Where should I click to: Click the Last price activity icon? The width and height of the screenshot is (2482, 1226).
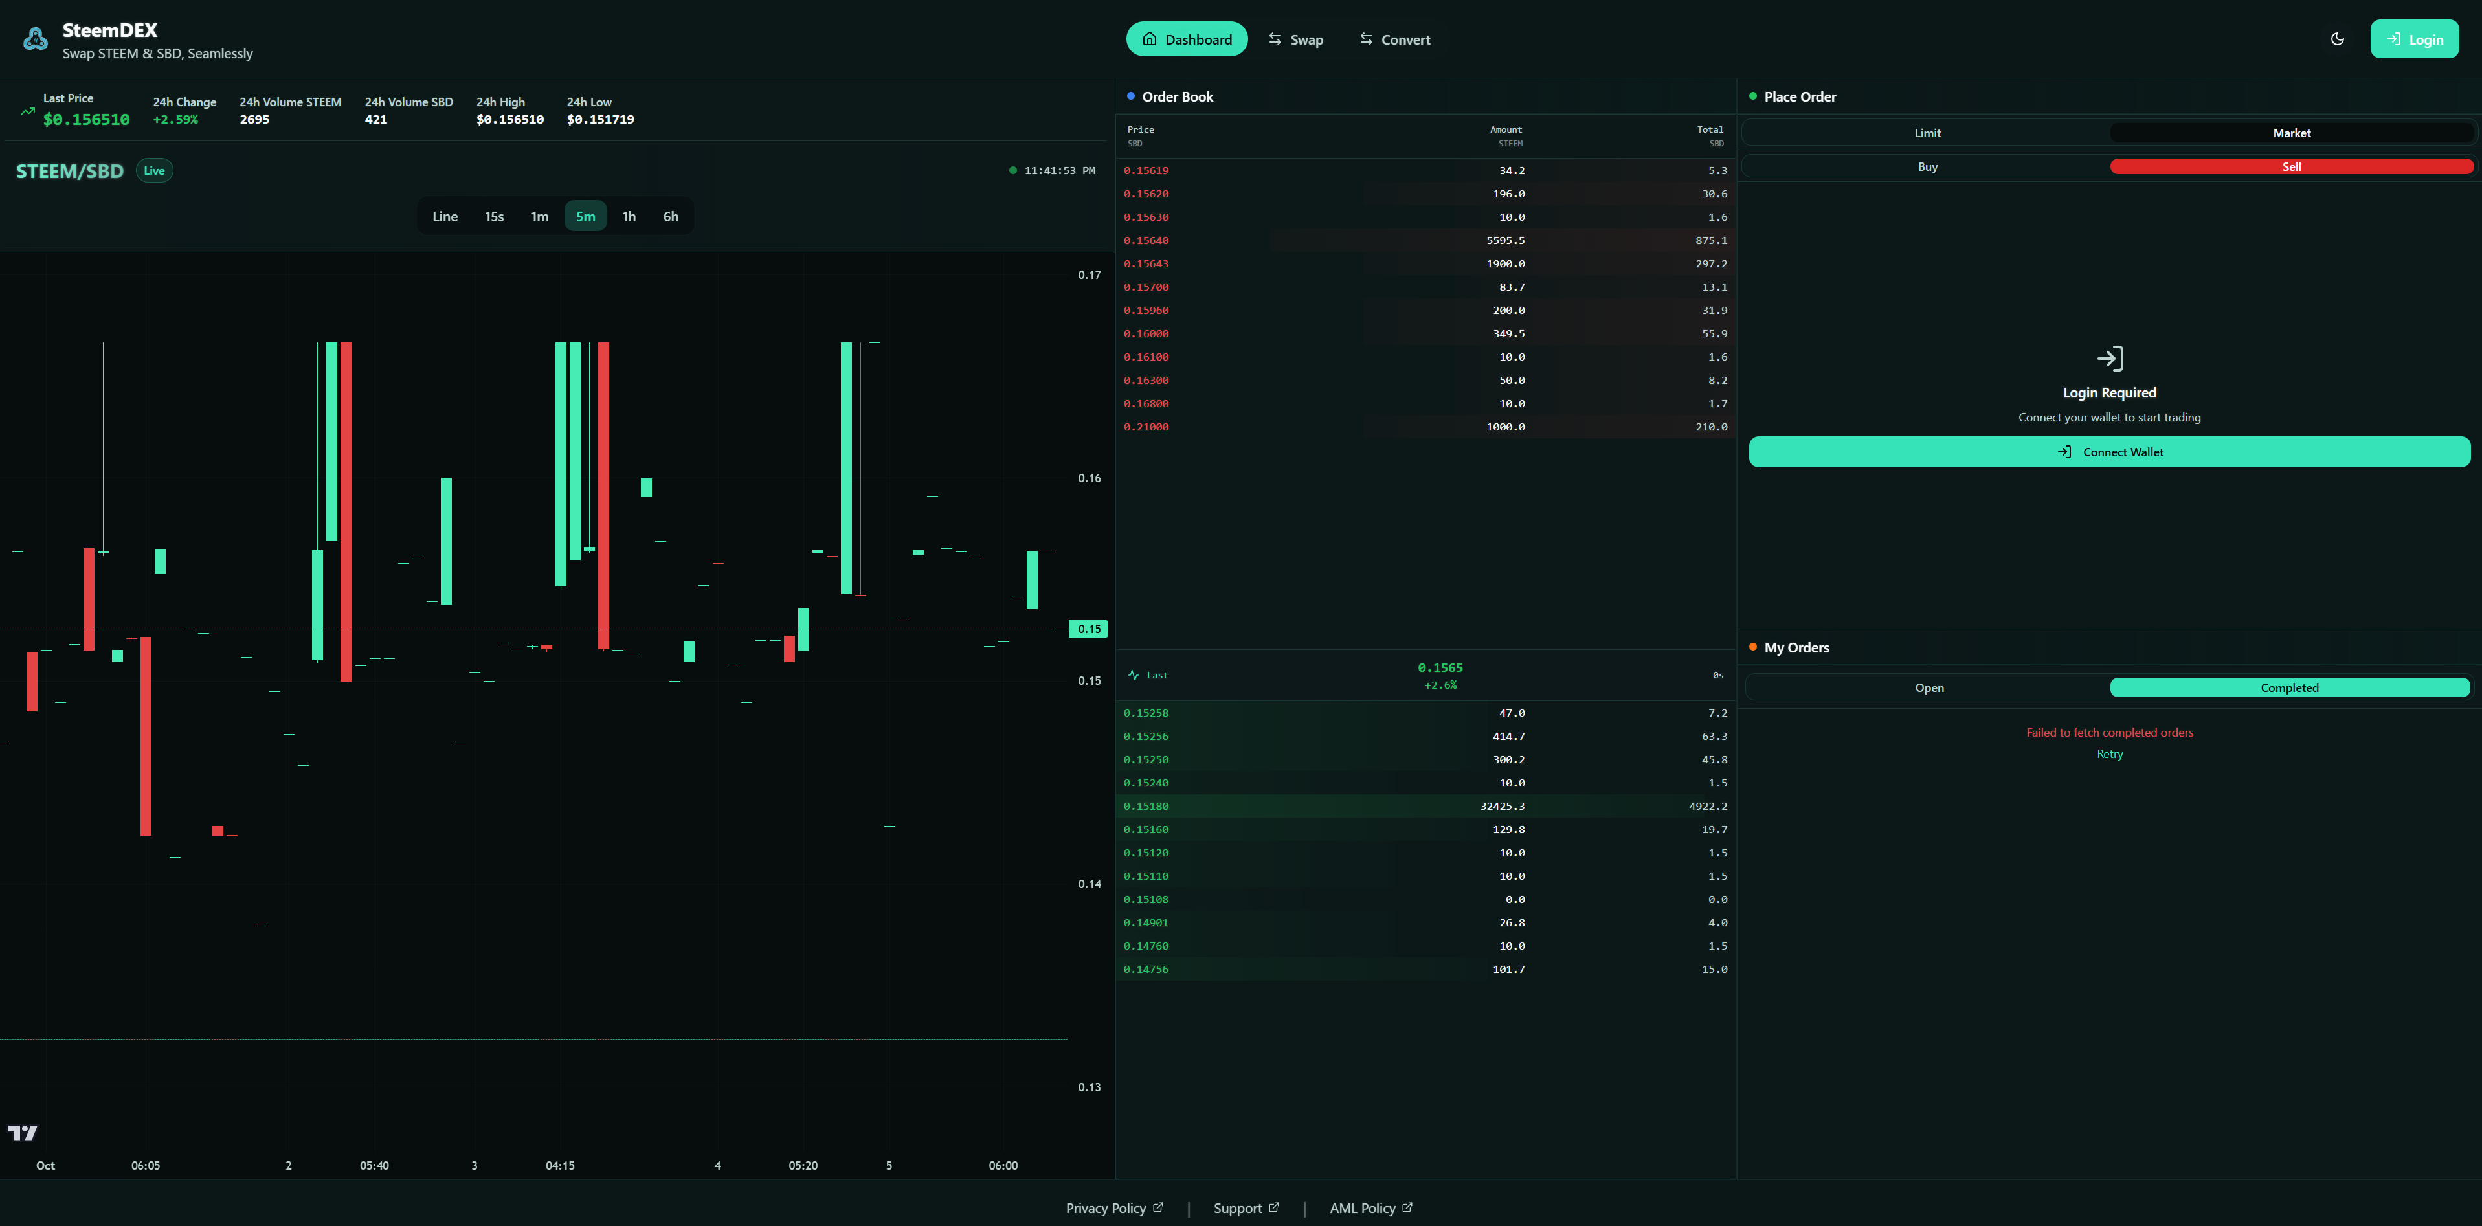click(1133, 675)
